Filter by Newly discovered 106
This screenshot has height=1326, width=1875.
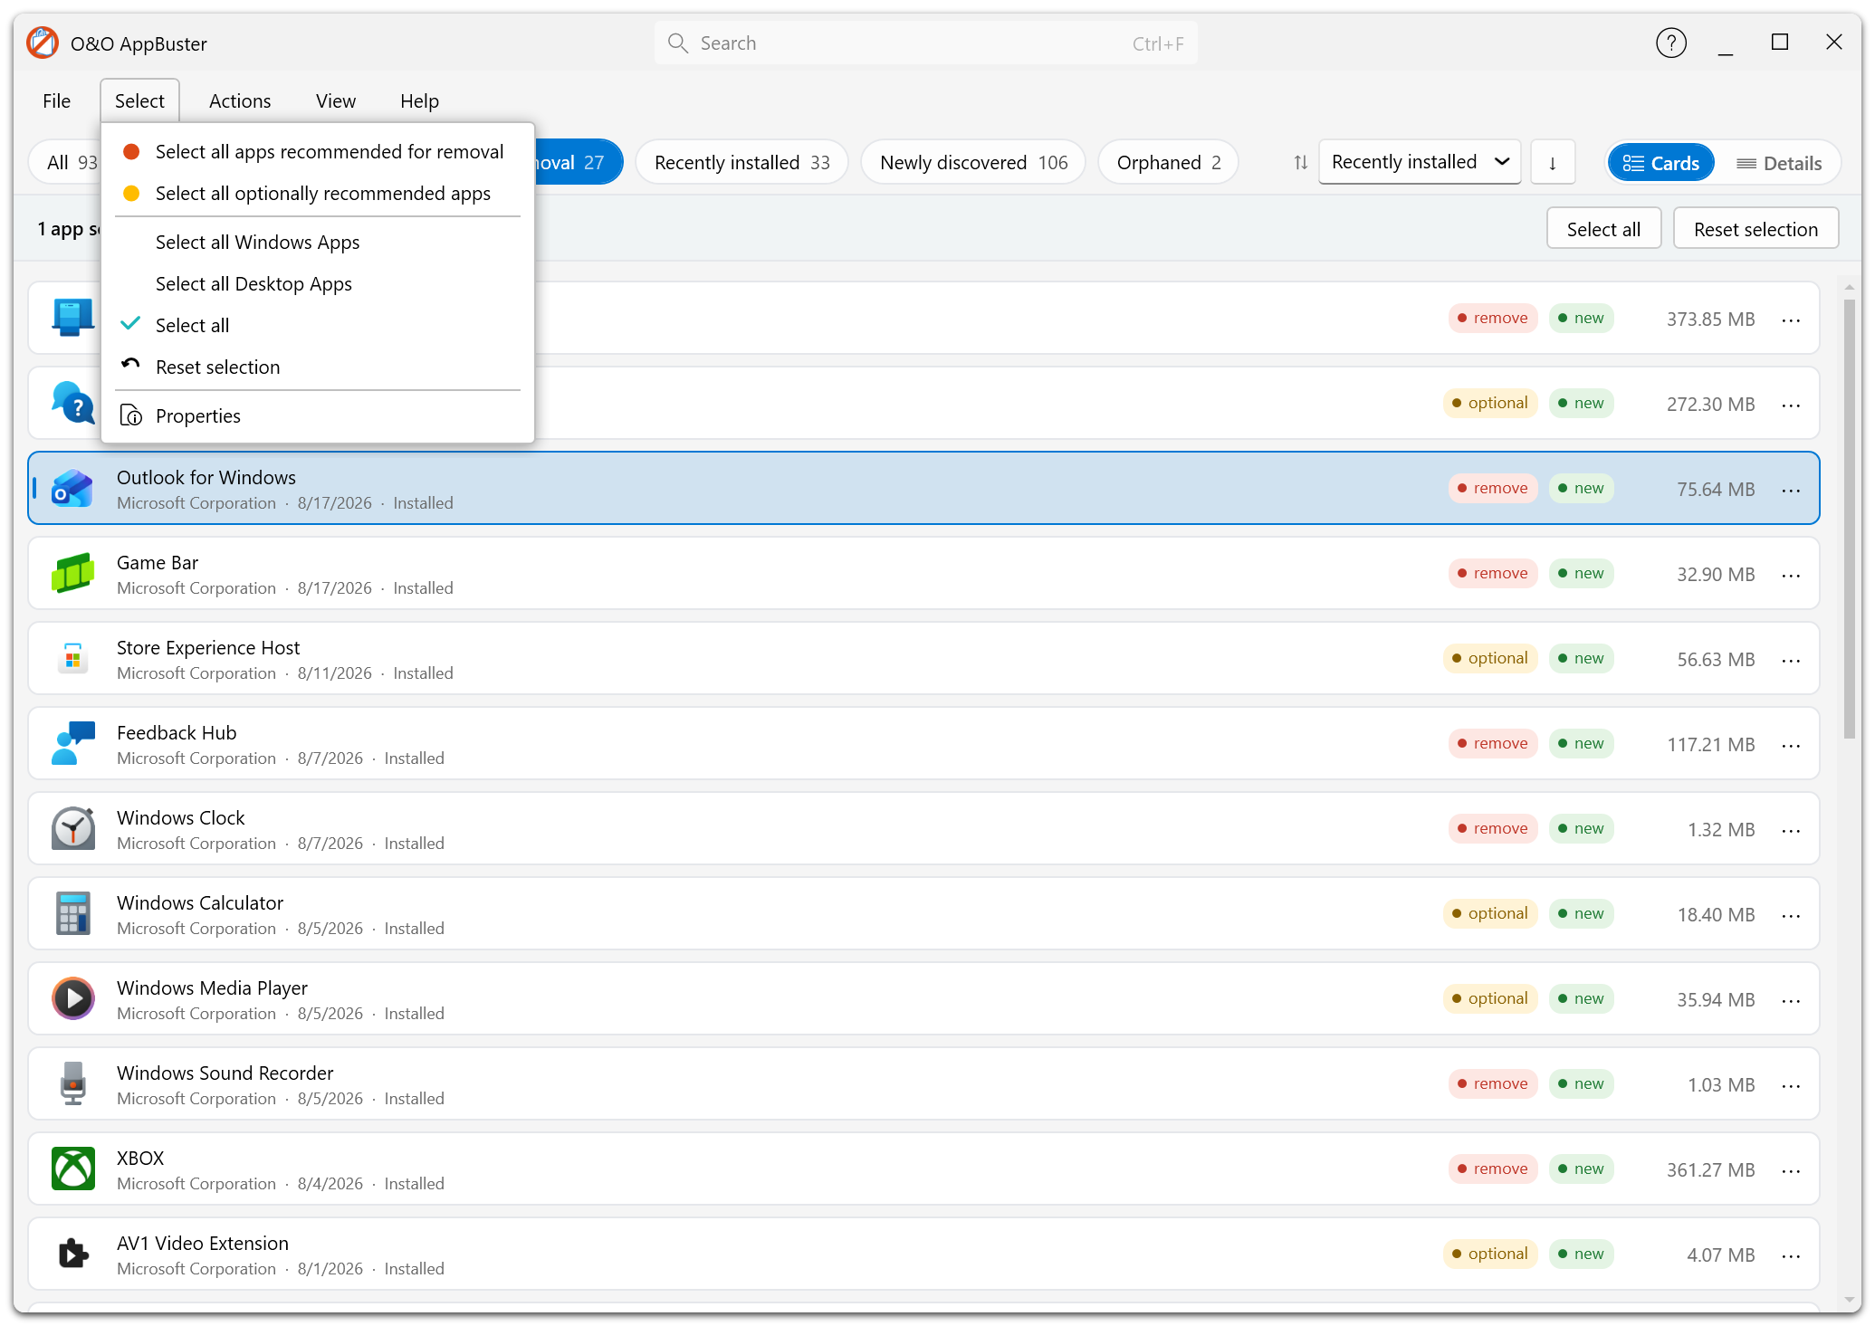pyautogui.click(x=973, y=163)
